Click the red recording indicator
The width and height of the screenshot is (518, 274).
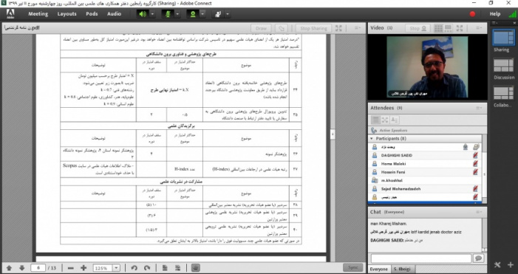(472, 14)
